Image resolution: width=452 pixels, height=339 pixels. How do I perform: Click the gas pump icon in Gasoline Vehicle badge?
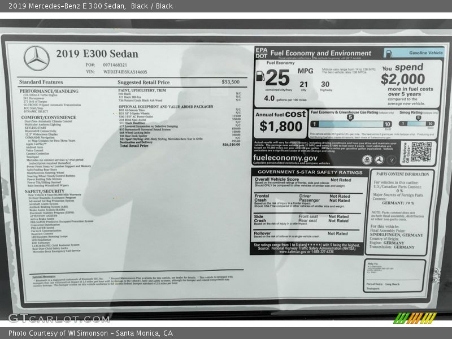coord(389,53)
